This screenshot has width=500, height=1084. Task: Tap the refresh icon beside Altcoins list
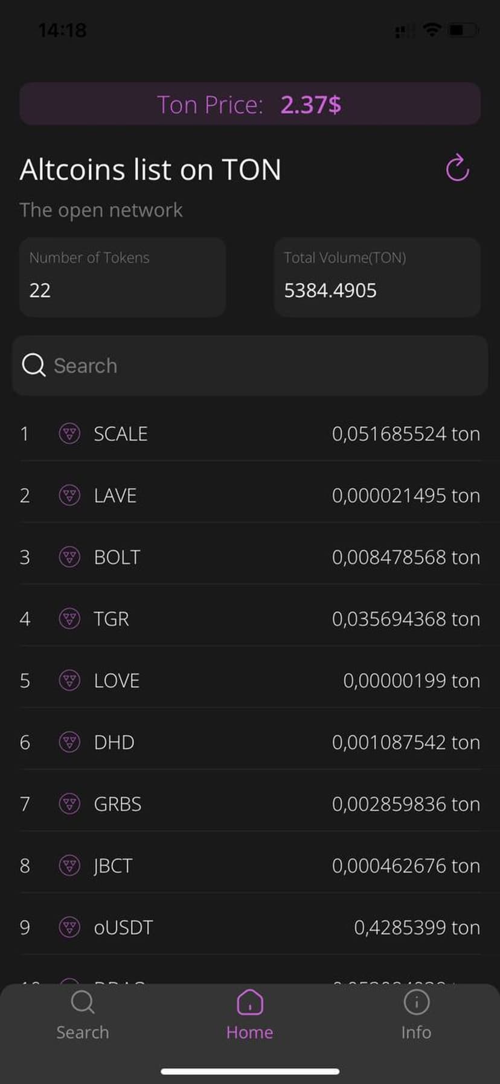coord(457,168)
